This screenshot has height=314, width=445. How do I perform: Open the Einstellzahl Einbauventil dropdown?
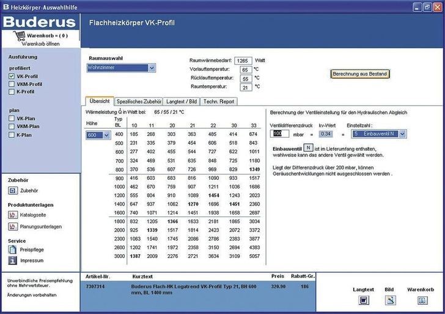pyautogui.click(x=403, y=134)
